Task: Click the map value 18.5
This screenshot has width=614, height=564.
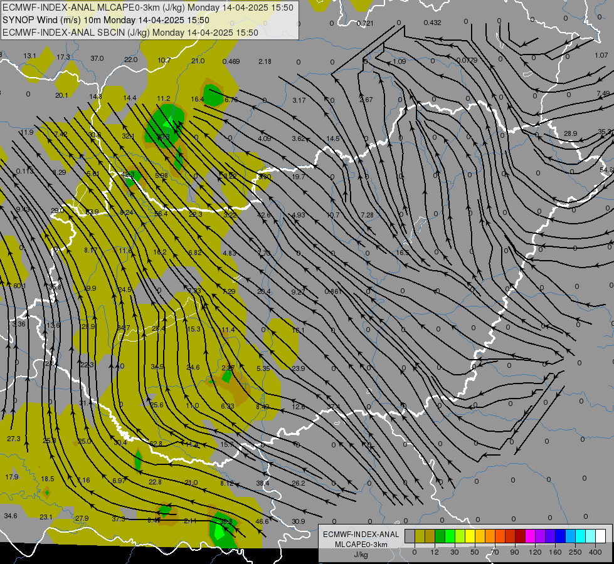Action: (x=48, y=479)
